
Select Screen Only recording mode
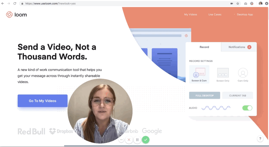coord(223,74)
